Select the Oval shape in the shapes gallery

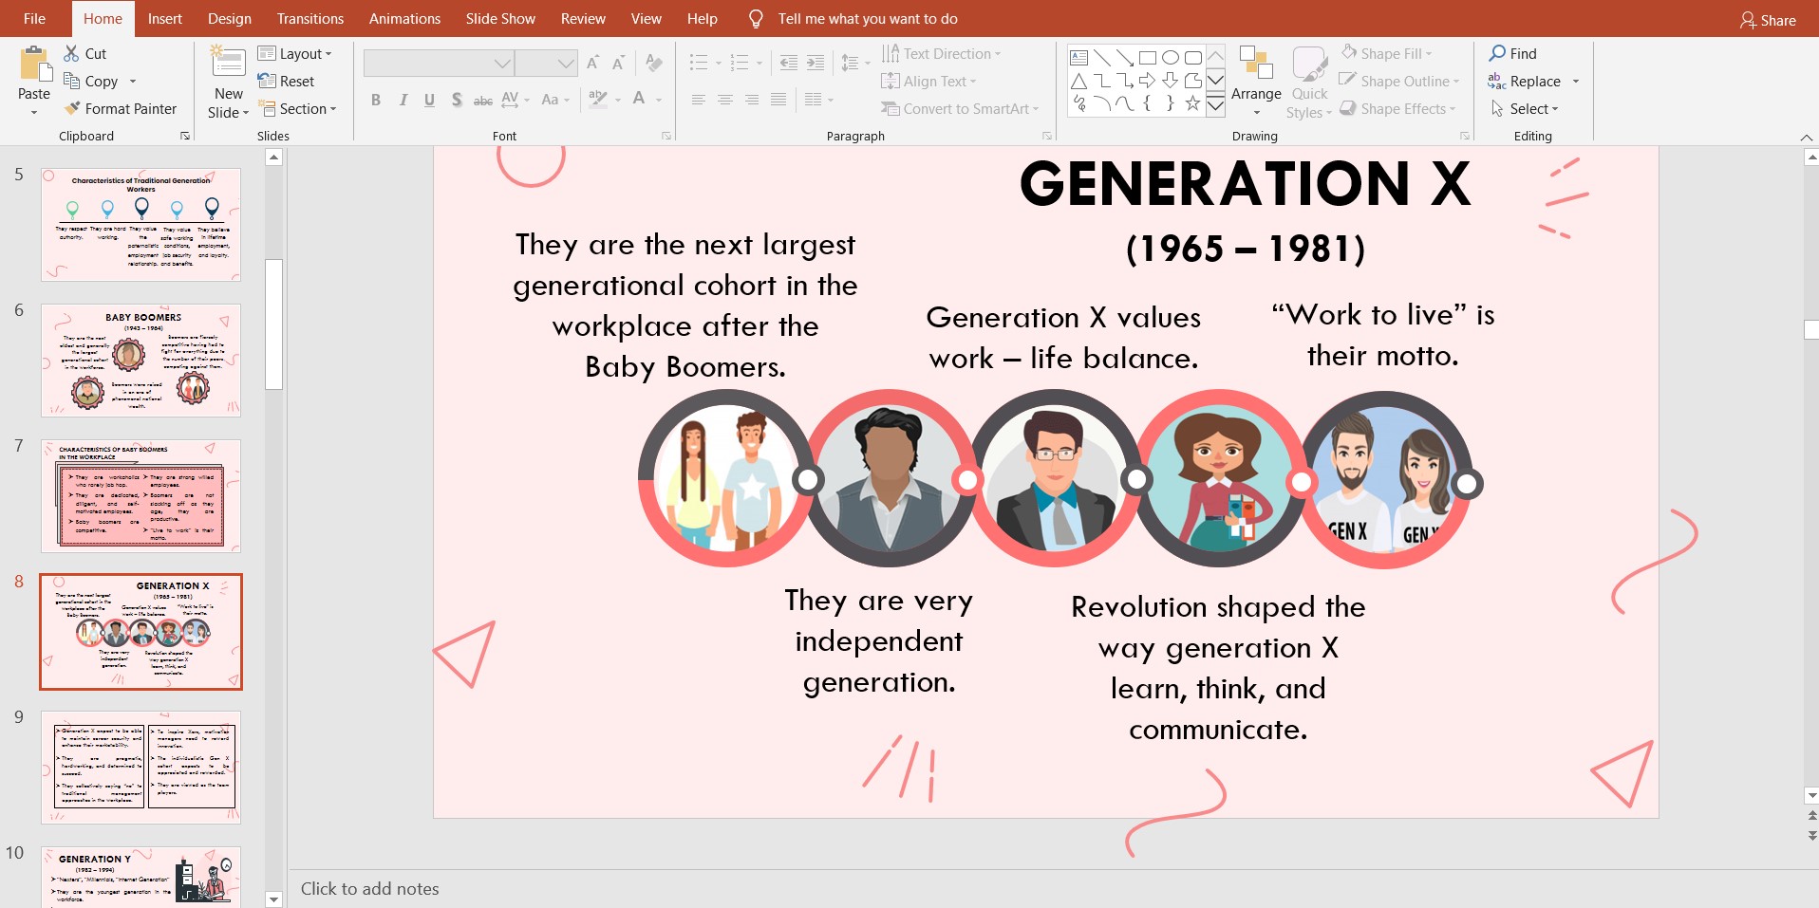pyautogui.click(x=1170, y=58)
